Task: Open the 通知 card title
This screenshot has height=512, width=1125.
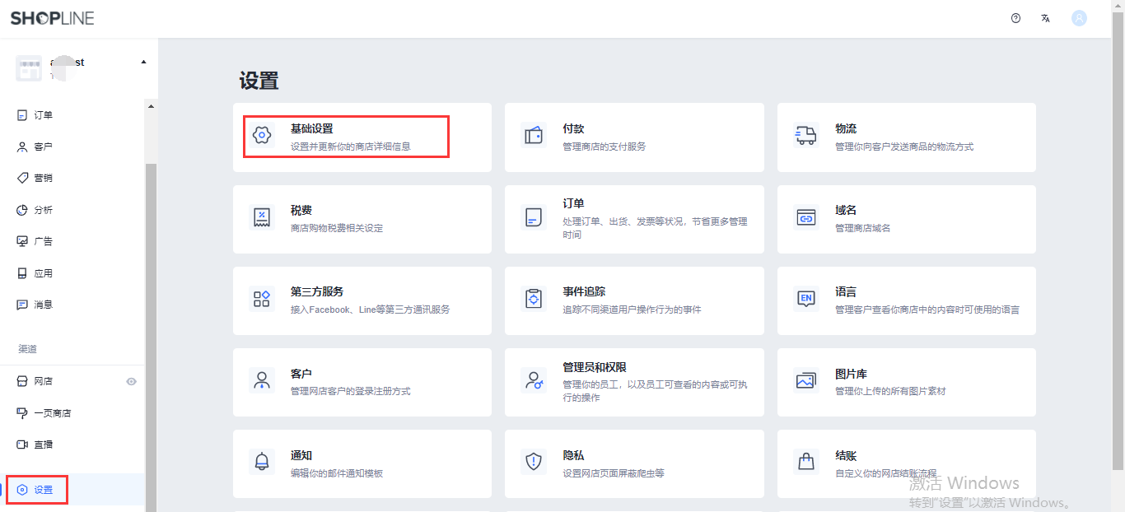Action: coord(301,455)
